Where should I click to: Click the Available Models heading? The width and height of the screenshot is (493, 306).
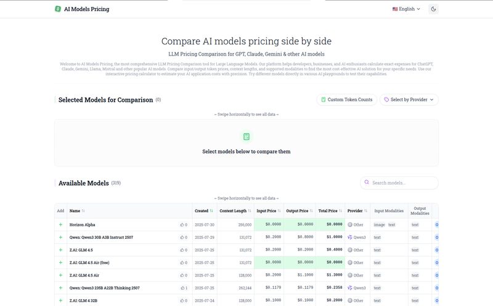click(84, 183)
